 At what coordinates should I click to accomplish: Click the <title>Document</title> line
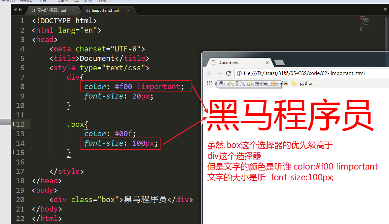[x=99, y=59]
